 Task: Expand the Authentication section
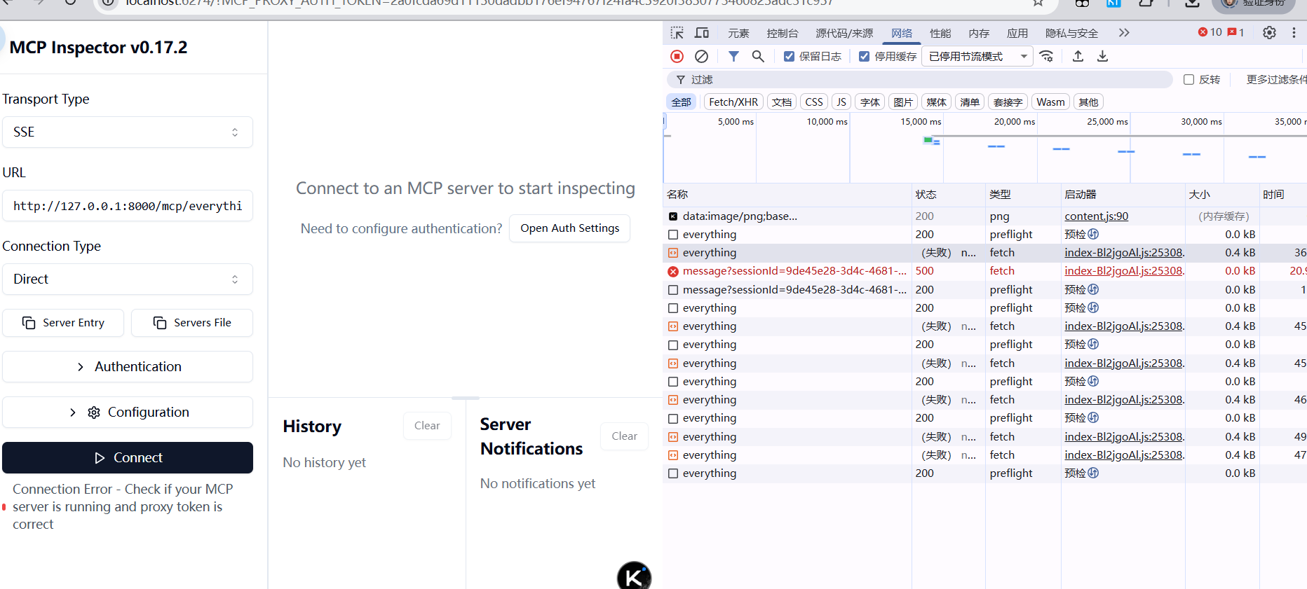[x=128, y=366]
